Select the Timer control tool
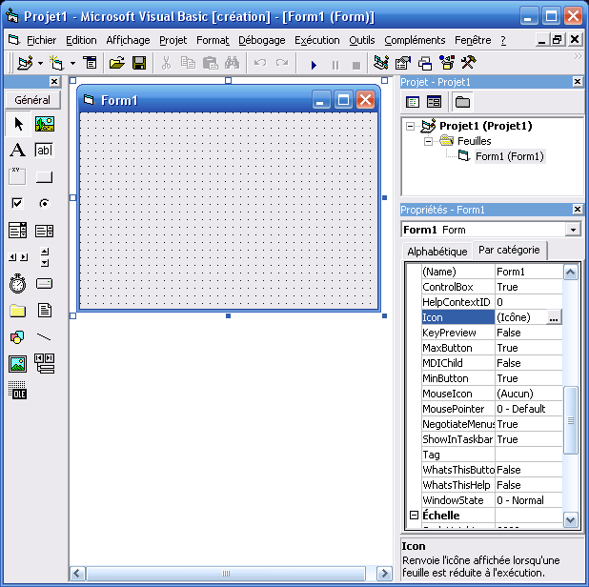 click(x=17, y=284)
